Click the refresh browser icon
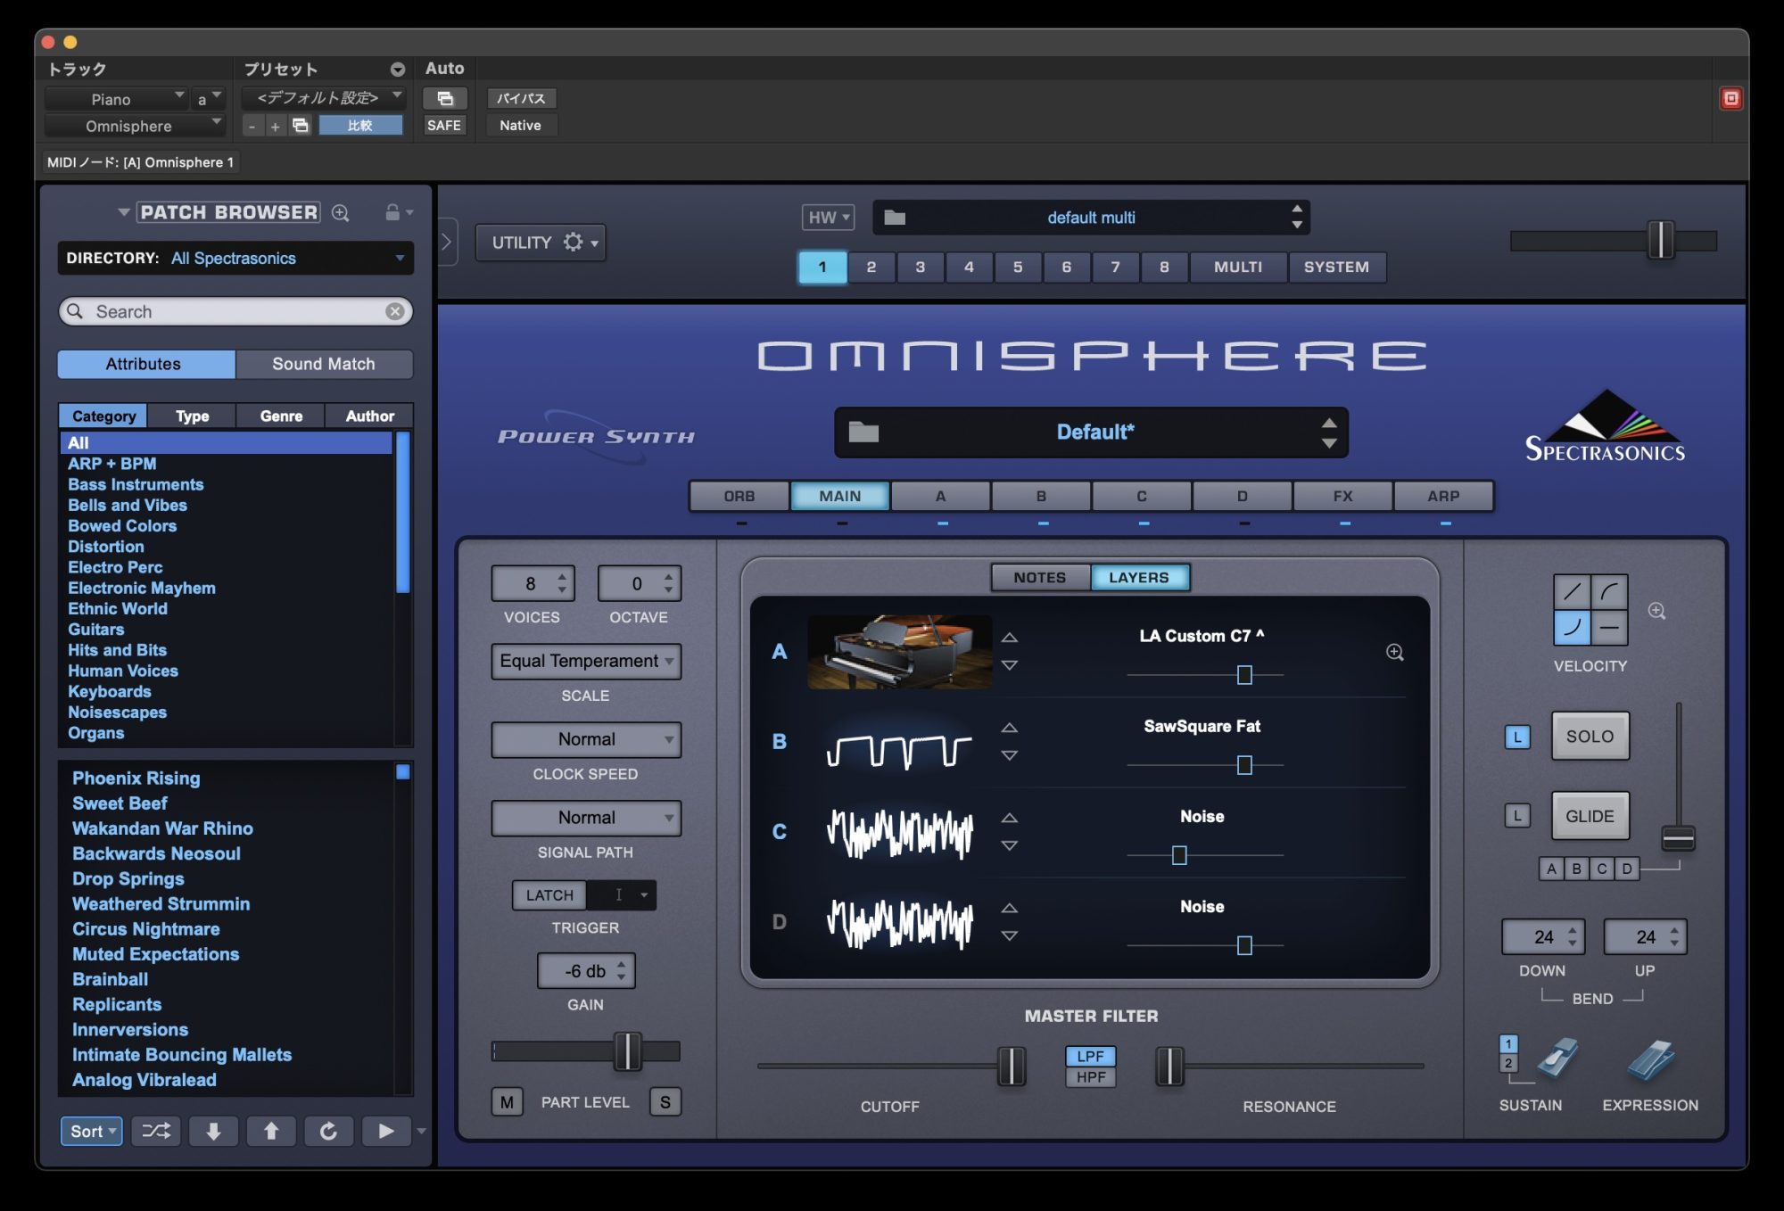The height and width of the screenshot is (1211, 1784). (x=328, y=1131)
